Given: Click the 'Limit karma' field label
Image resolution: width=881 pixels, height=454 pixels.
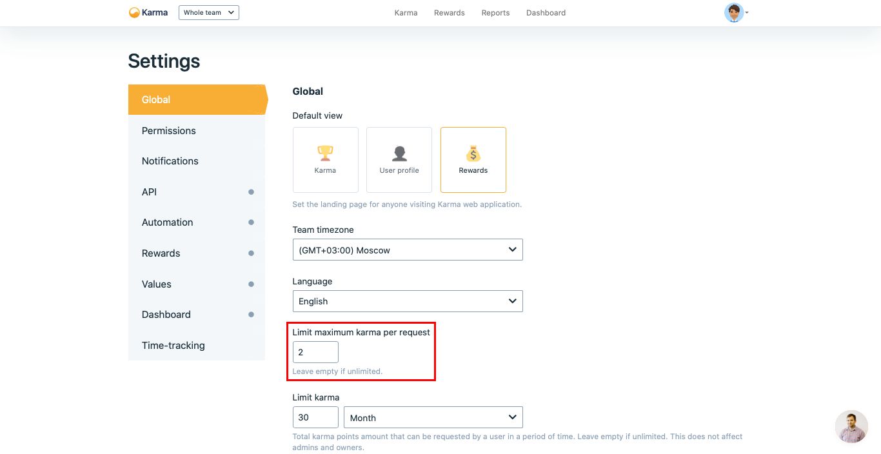Looking at the screenshot, I should pyautogui.click(x=316, y=397).
